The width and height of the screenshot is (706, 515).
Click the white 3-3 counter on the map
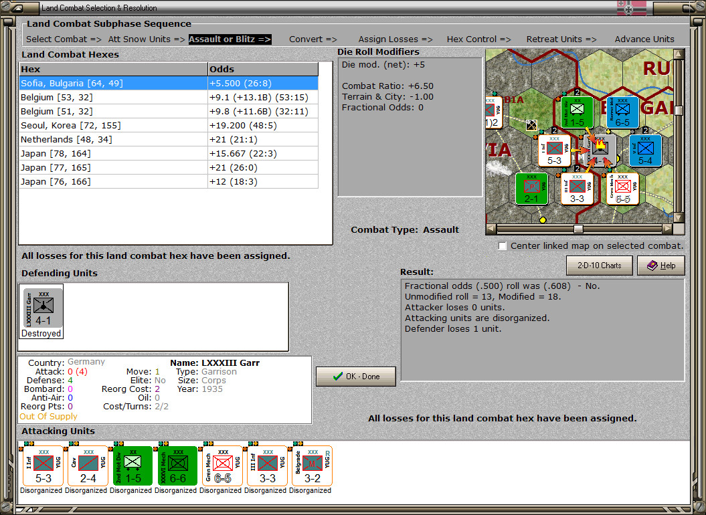pos(577,189)
